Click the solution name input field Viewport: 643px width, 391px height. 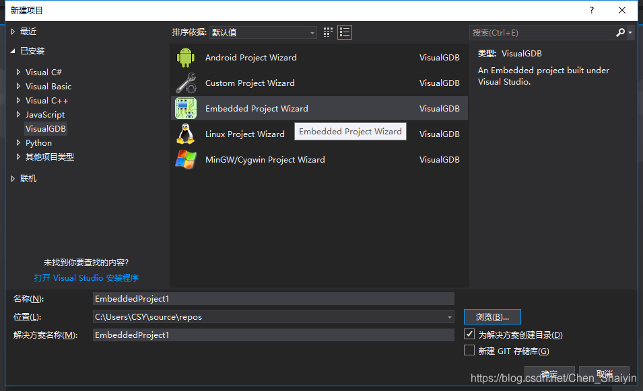point(273,335)
